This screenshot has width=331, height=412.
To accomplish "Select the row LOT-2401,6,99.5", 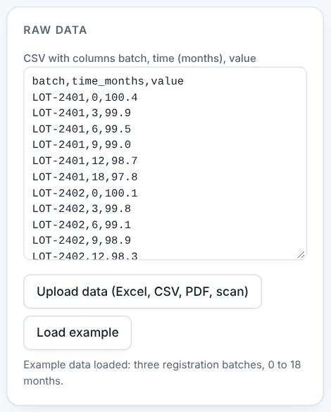I will coord(82,129).
